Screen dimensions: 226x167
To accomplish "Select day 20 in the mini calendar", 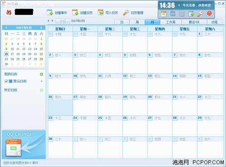I will 30,54.
